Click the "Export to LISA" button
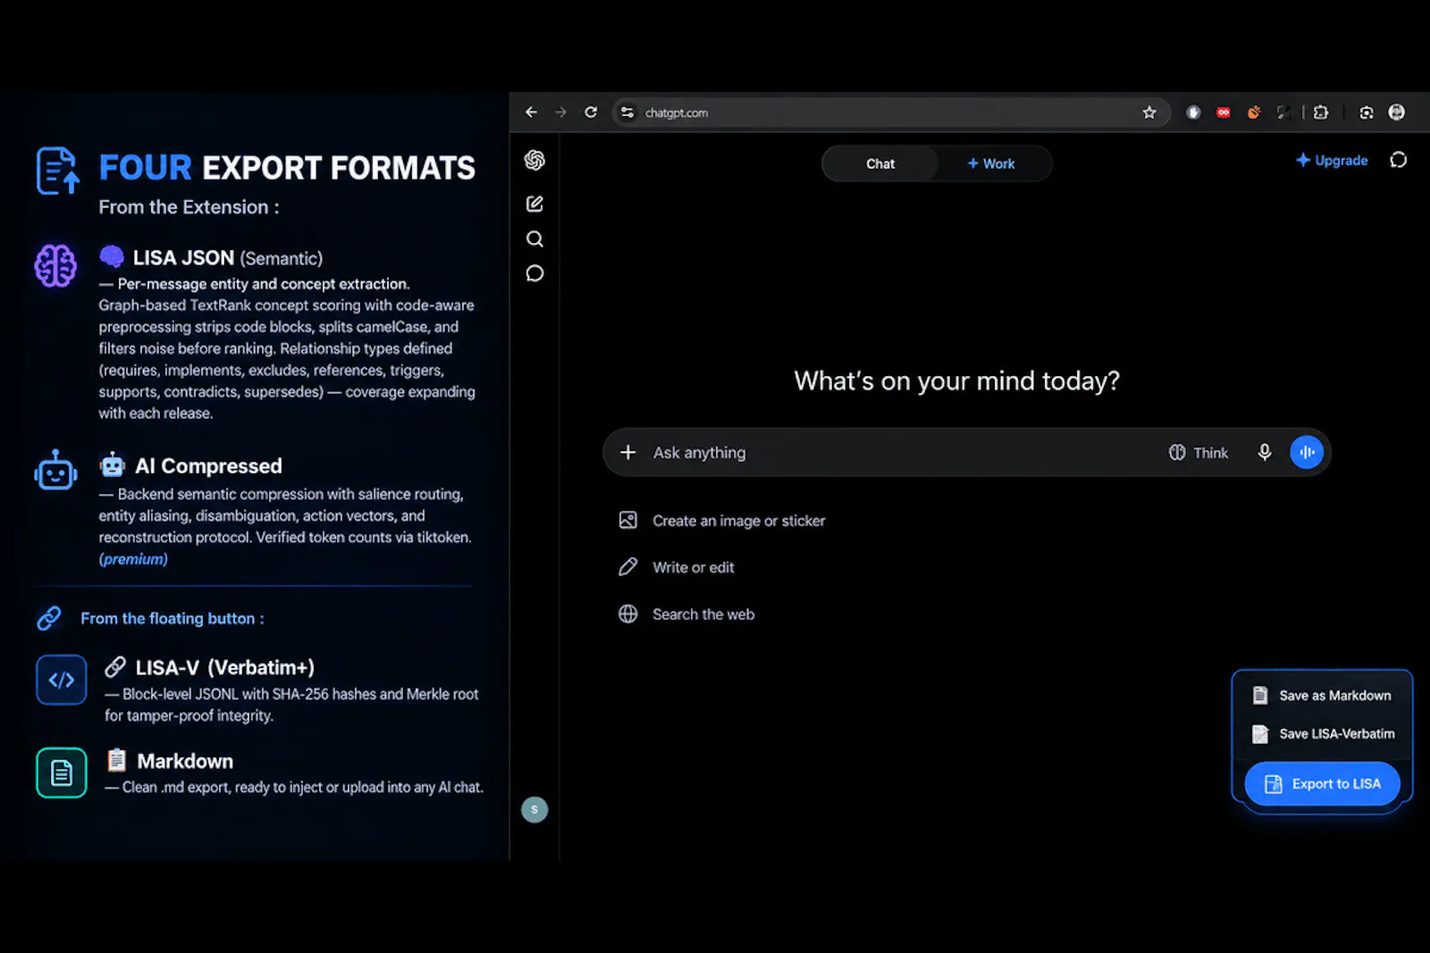This screenshot has width=1430, height=953. 1323,784
